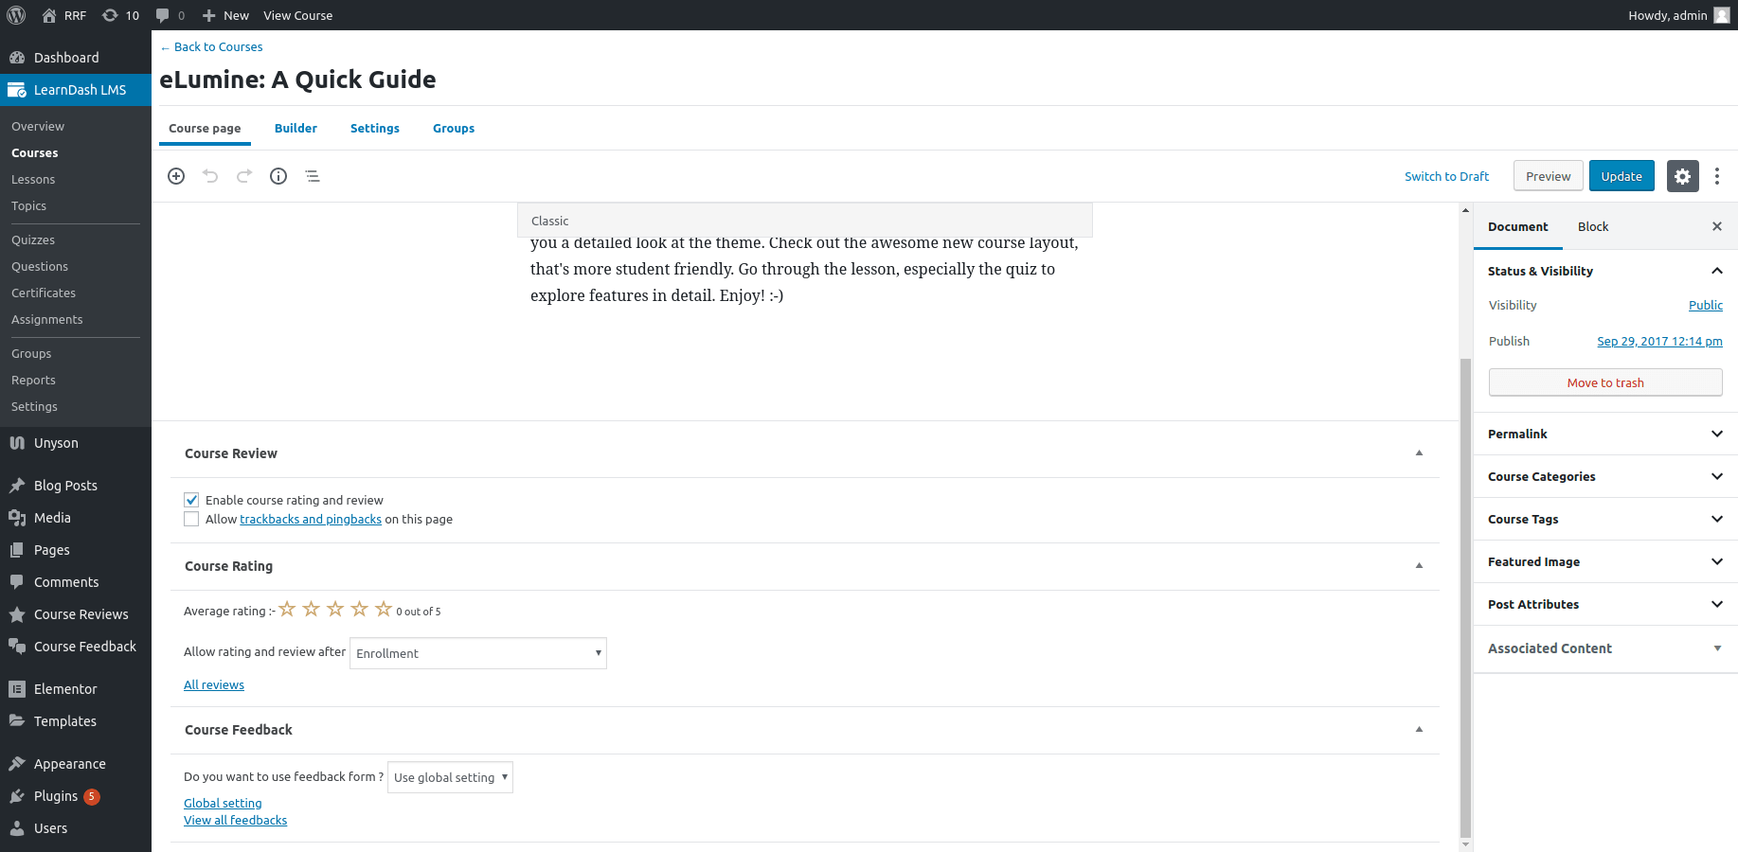This screenshot has width=1738, height=852.
Task: Edit publish date Sep 29, 2017 12:14 pm
Action: click(x=1659, y=342)
